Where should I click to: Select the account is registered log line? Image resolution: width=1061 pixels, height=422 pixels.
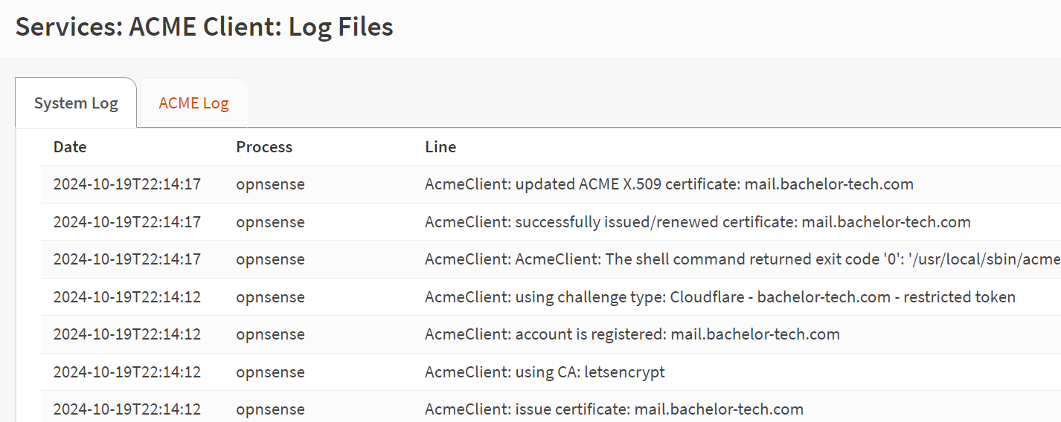coord(551,334)
